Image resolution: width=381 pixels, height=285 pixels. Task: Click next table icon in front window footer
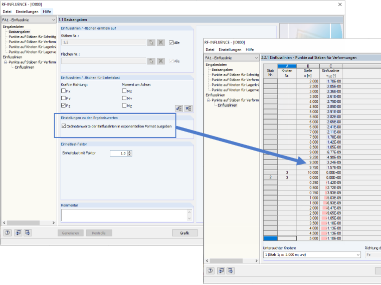tap(230, 270)
